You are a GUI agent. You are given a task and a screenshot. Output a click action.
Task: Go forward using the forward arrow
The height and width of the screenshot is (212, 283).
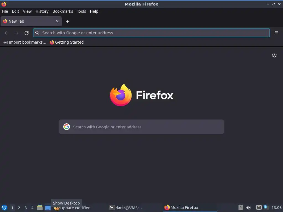point(17,33)
